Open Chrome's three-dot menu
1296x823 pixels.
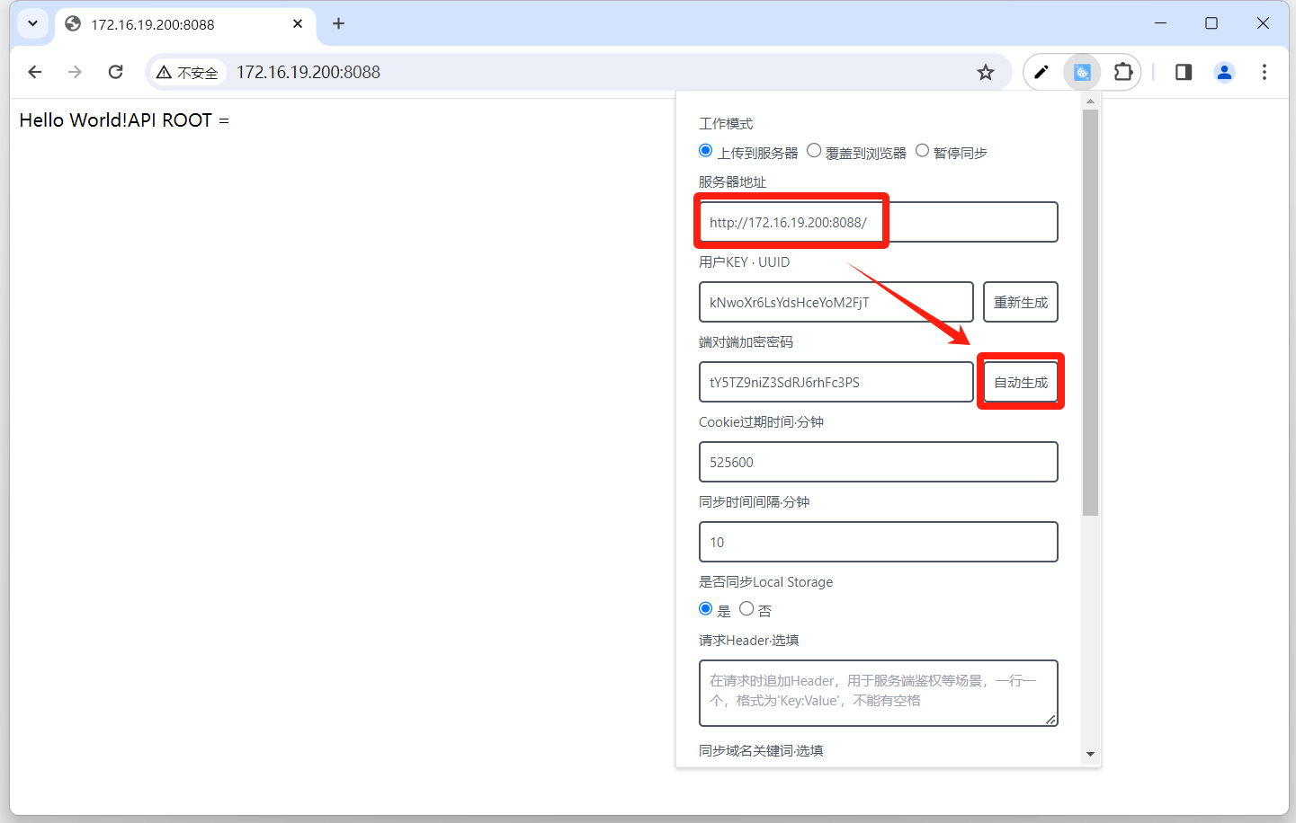1264,72
